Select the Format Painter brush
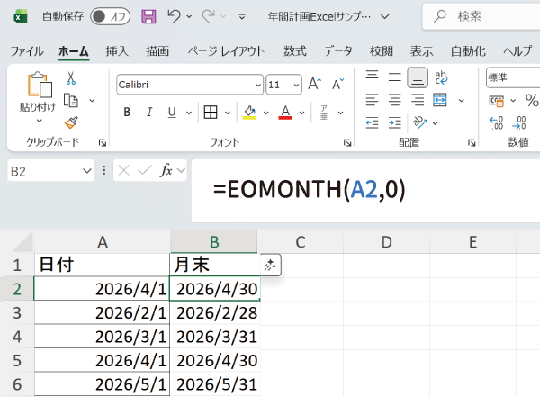Viewport: 540px width, 397px height. coord(70,122)
